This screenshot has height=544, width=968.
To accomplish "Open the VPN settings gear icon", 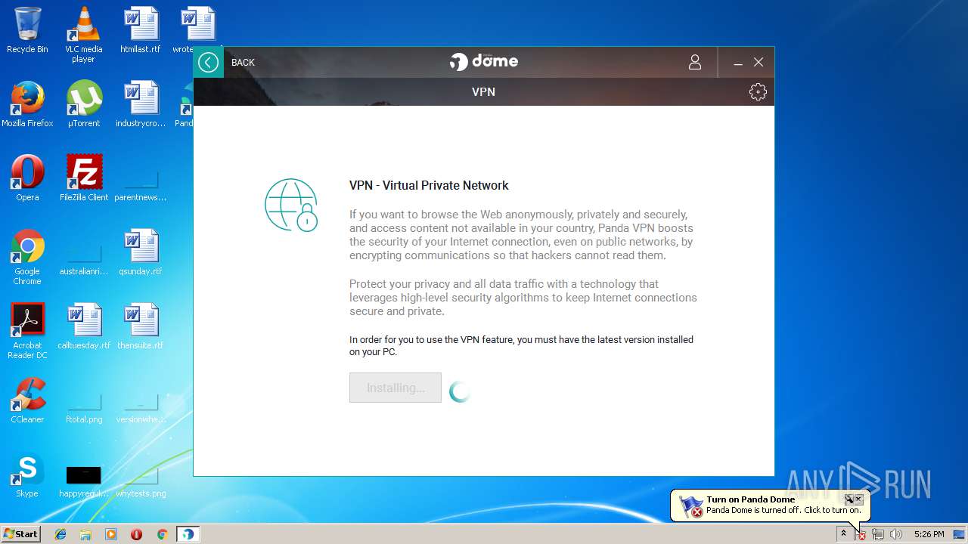I will (x=758, y=91).
